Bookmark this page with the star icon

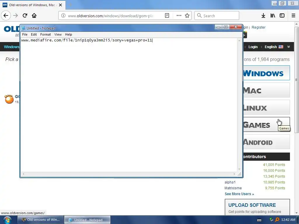pos(187,15)
